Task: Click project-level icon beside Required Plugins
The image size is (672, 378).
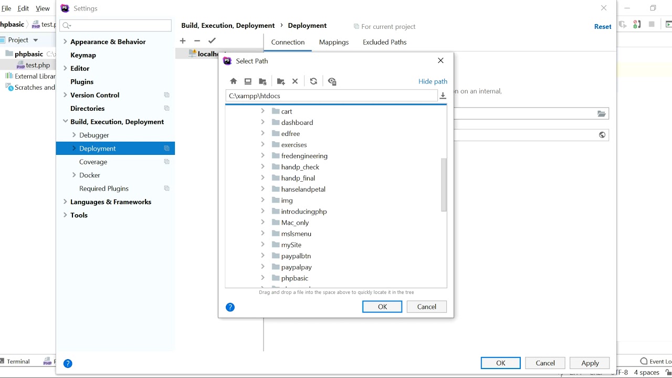Action: 167,188
